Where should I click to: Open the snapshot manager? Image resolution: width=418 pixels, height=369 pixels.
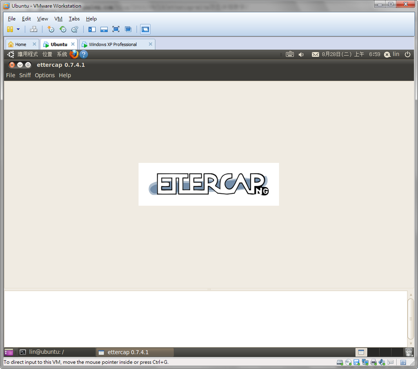[75, 29]
